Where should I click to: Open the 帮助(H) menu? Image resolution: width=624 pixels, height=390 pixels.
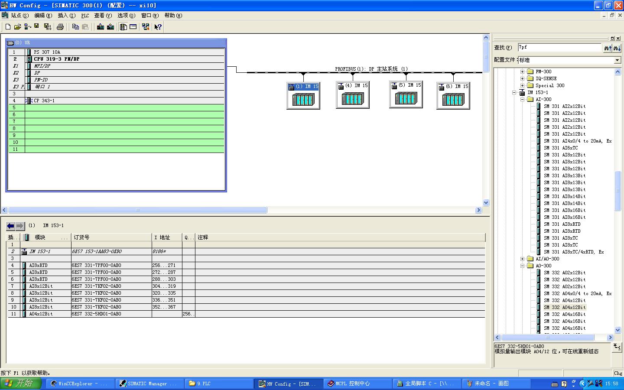(173, 16)
